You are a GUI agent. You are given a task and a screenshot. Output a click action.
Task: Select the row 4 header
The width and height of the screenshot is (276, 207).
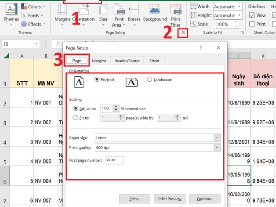coord(5,137)
